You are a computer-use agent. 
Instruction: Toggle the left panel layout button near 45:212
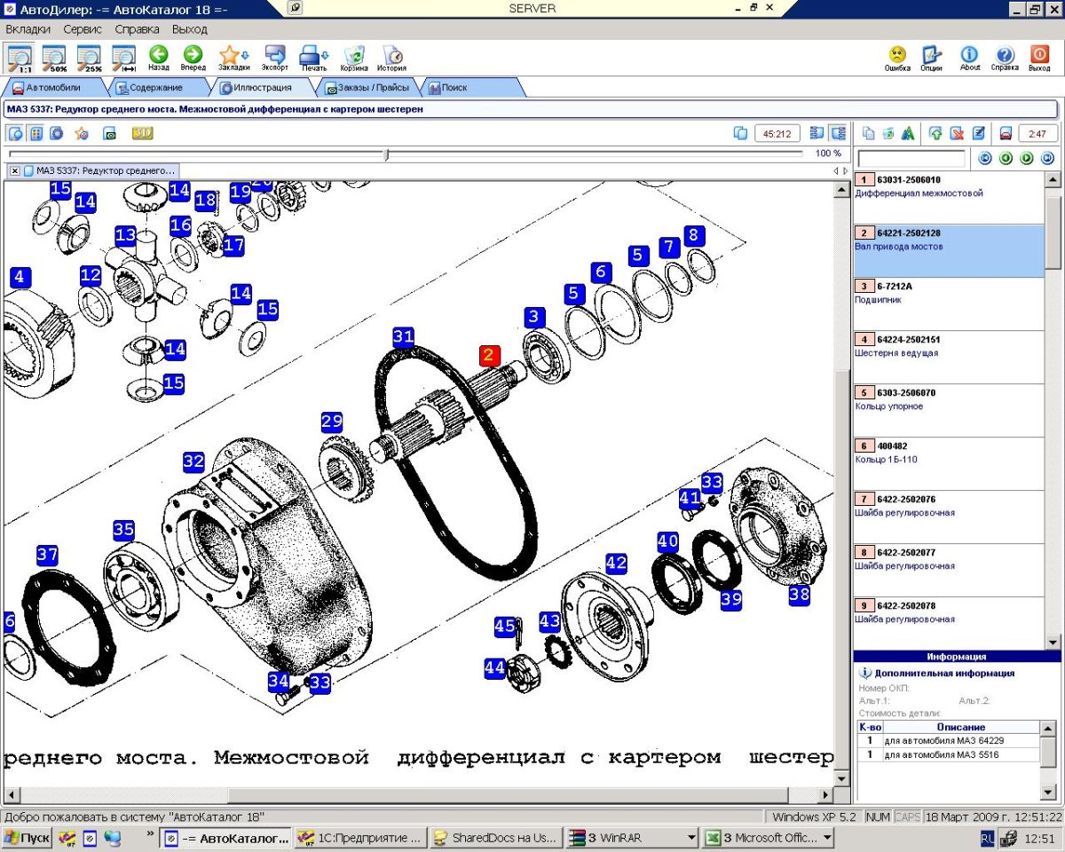(817, 133)
